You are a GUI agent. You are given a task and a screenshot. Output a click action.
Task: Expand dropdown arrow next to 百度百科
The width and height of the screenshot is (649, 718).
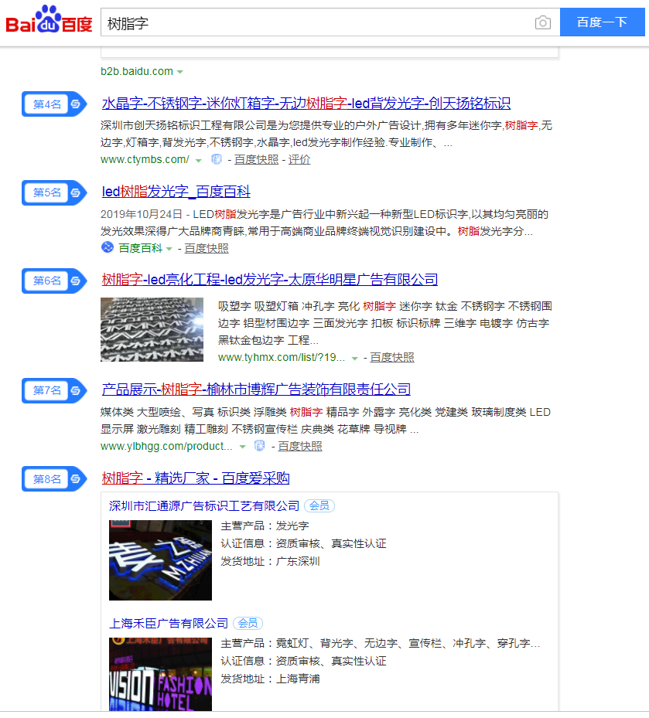(x=169, y=249)
